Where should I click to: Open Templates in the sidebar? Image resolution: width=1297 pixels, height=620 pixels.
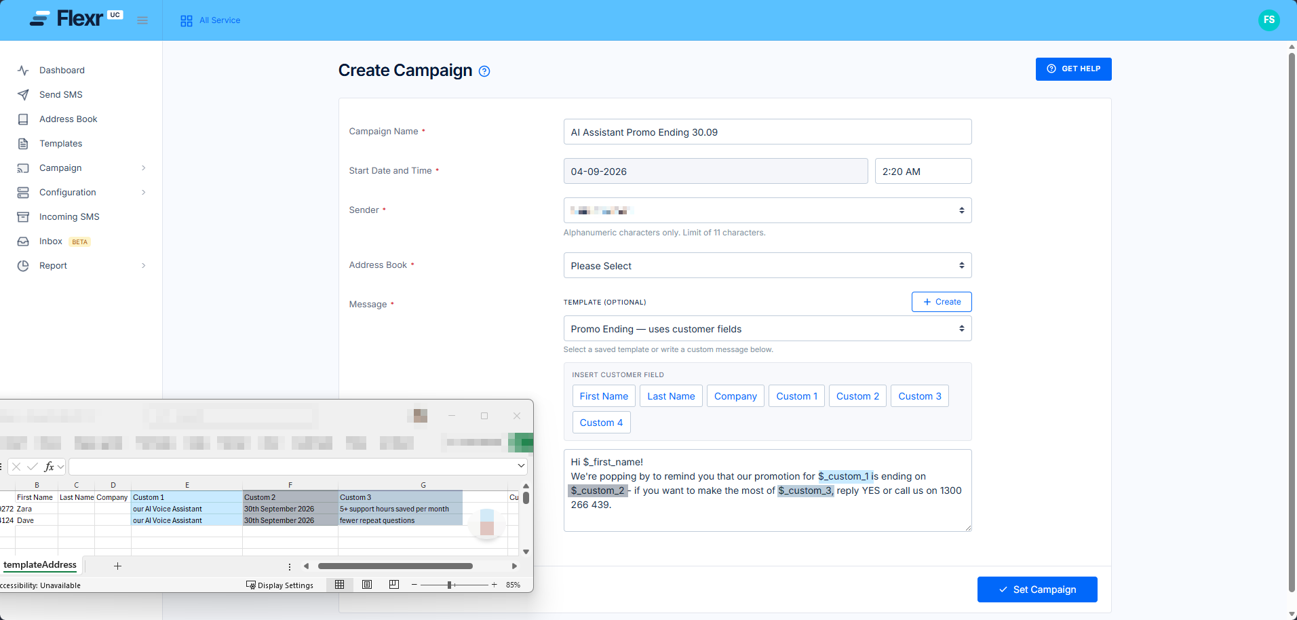[x=60, y=143]
